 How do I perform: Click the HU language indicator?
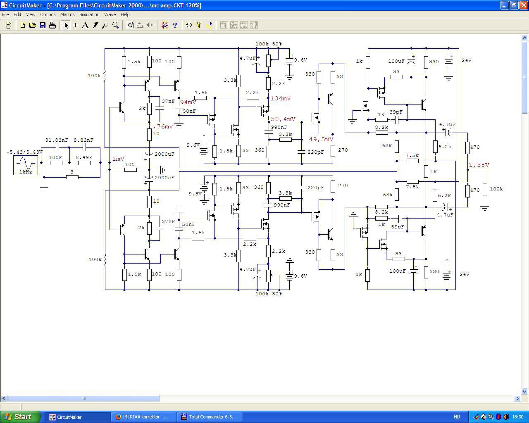coord(457,417)
